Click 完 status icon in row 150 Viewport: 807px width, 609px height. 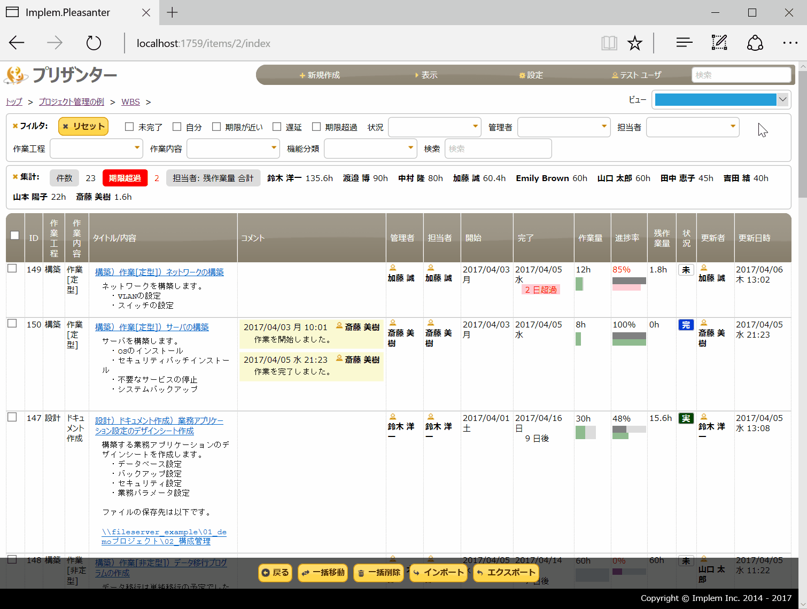click(686, 325)
